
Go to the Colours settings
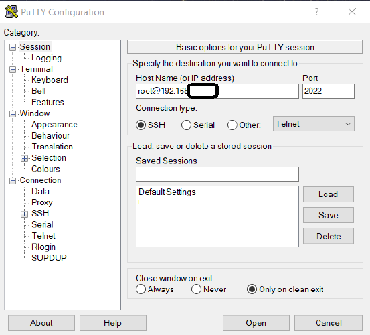45,169
